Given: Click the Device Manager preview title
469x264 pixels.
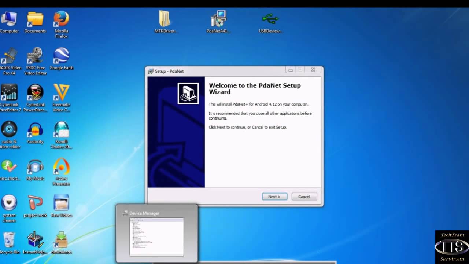Looking at the screenshot, I should (x=144, y=213).
